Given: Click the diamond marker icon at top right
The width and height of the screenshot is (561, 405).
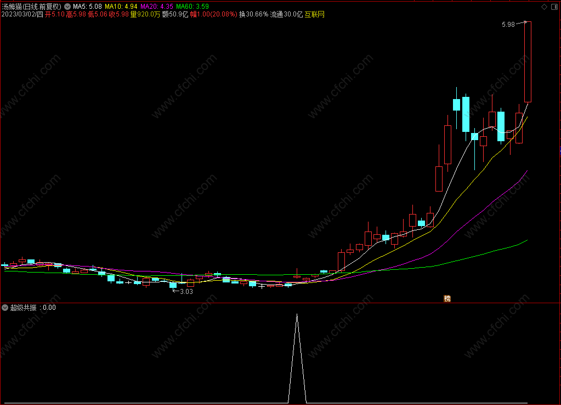Looking at the screenshot, I should pyautogui.click(x=544, y=7).
